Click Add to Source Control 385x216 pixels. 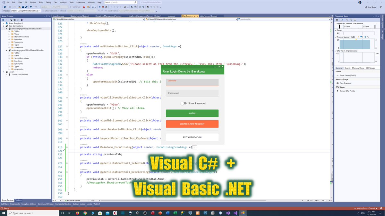pos(365,208)
